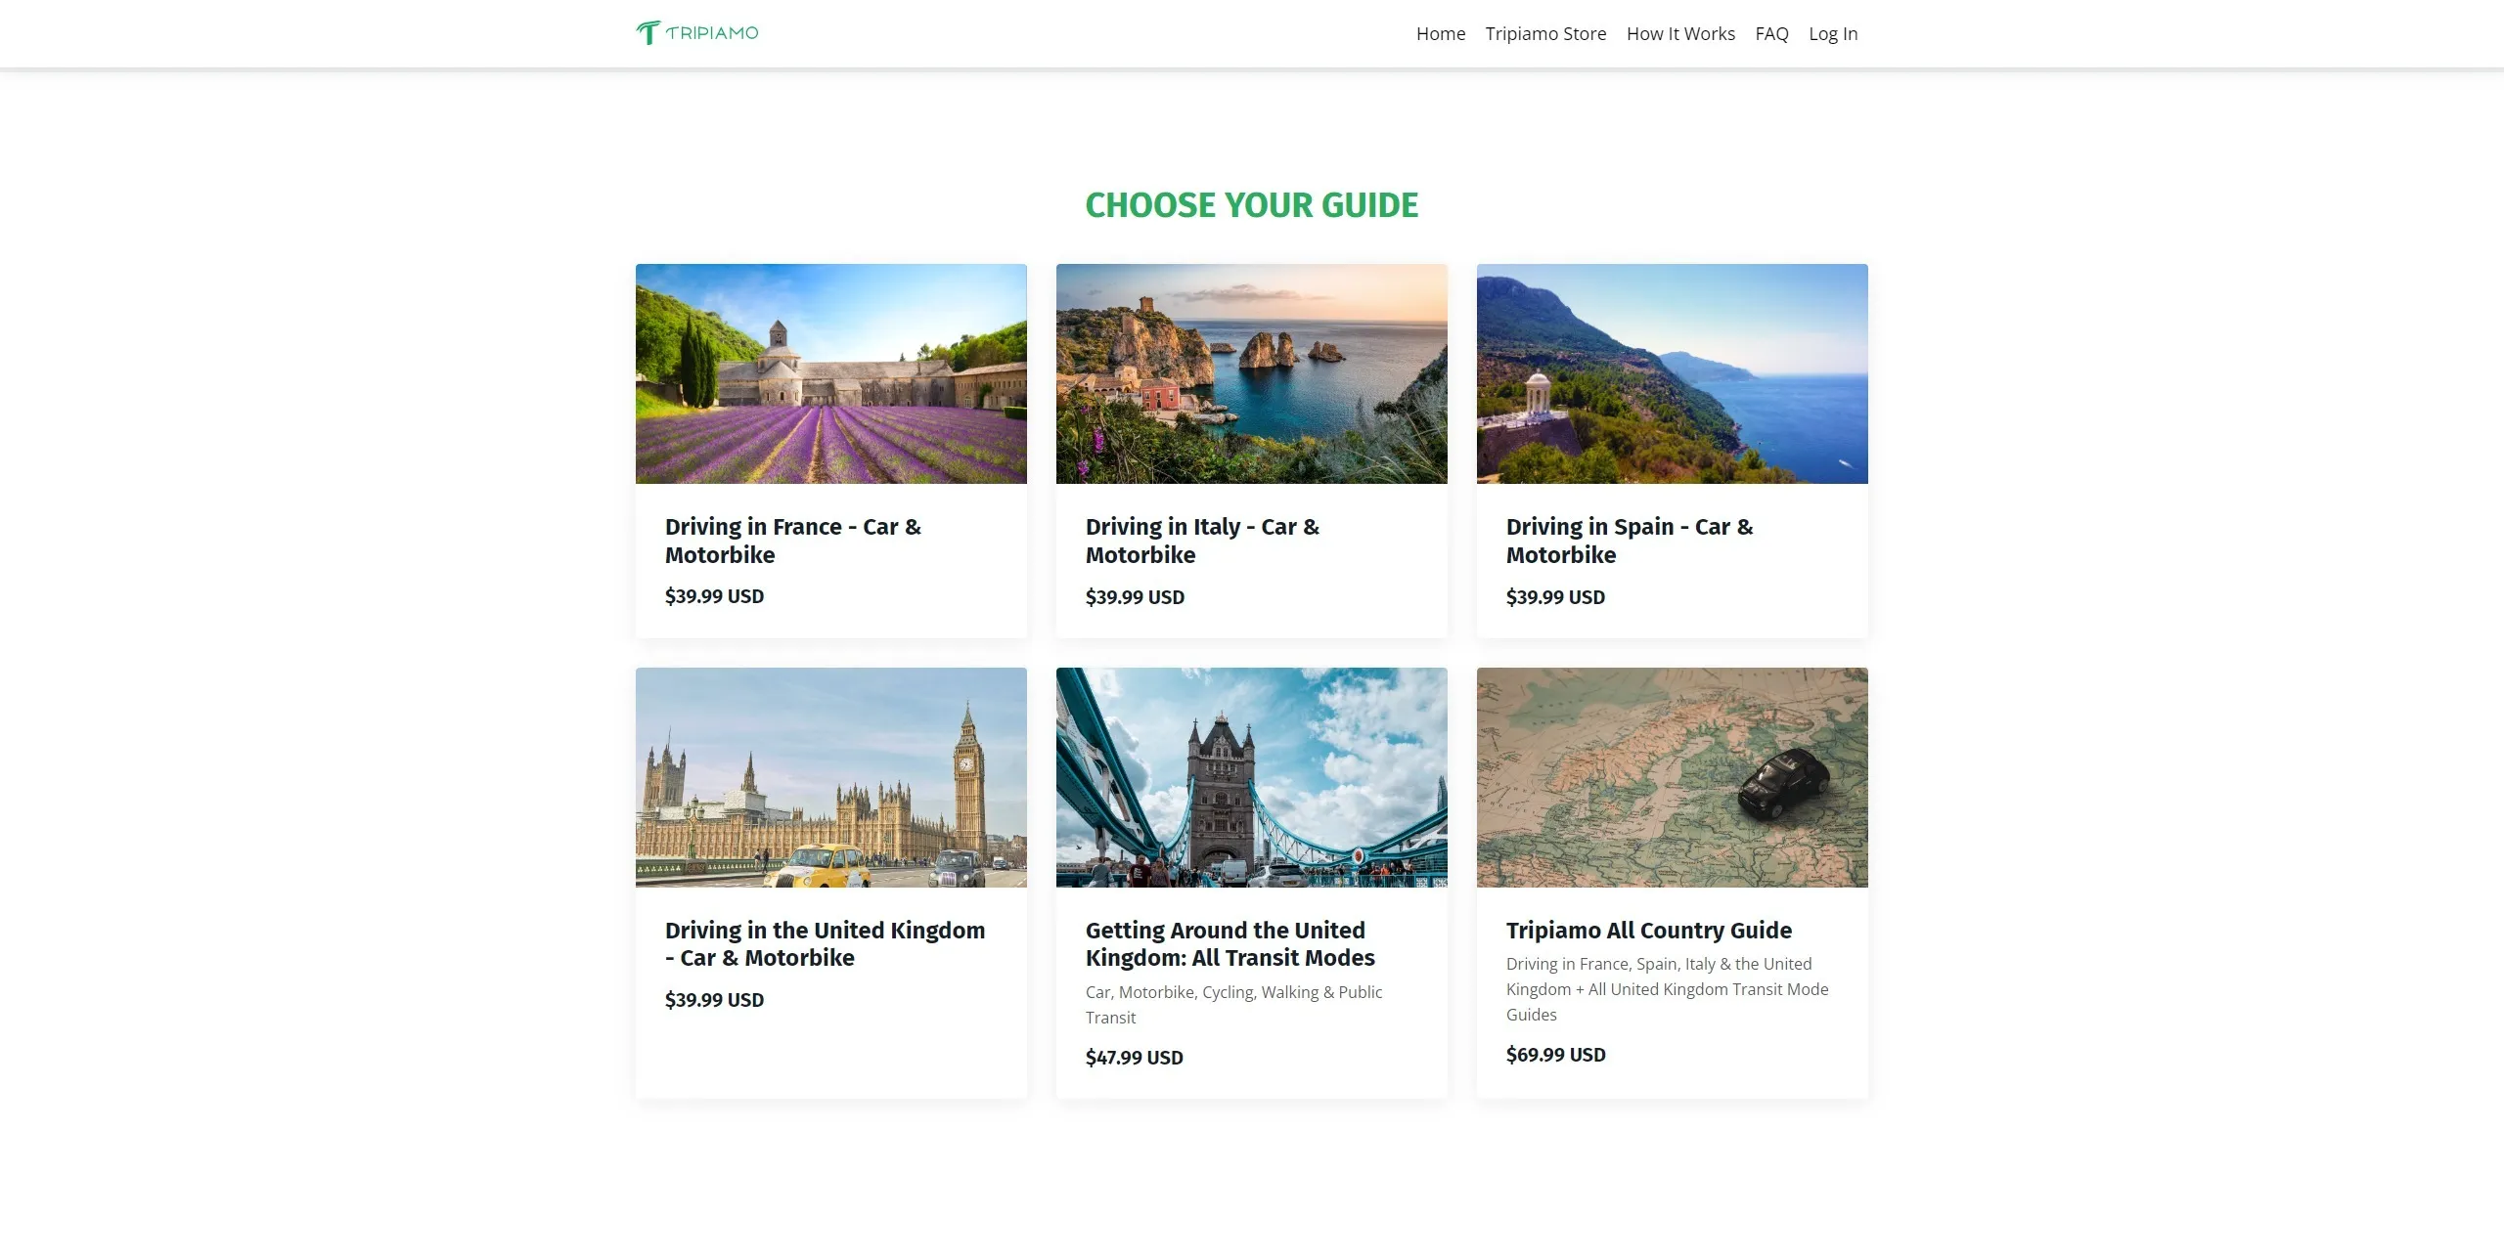Screen dimensions: 2504x1260
Task: Open the Big Ben Parliament thumbnail
Action: pyautogui.click(x=831, y=777)
